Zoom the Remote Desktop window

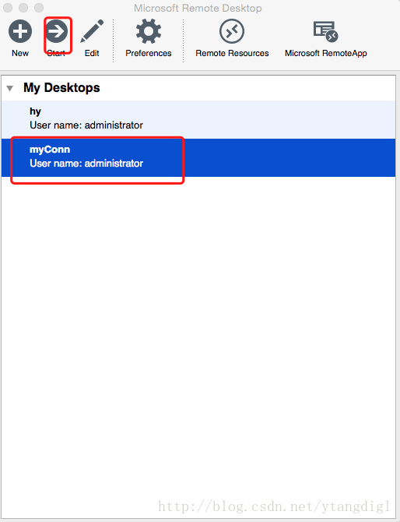(39, 7)
